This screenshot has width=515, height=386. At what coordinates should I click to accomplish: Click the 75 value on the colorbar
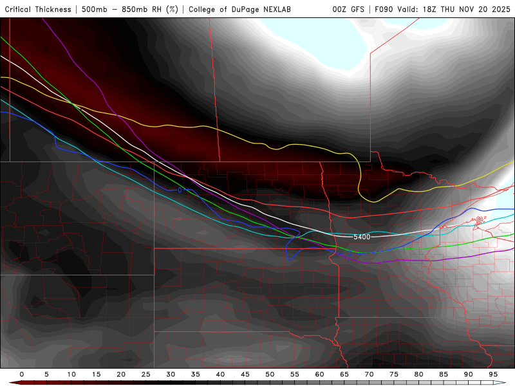[394, 374]
